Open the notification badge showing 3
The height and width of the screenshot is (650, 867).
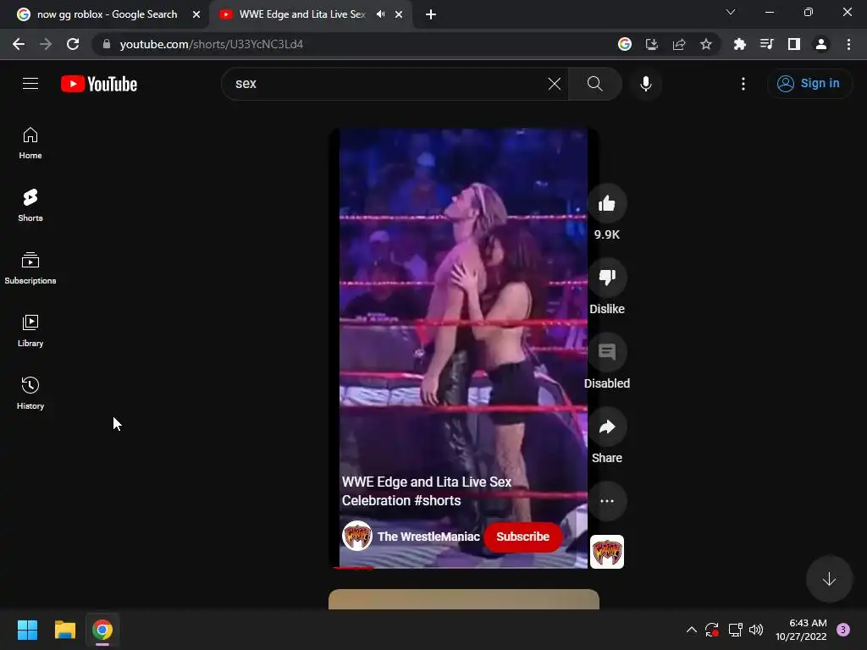click(x=843, y=630)
